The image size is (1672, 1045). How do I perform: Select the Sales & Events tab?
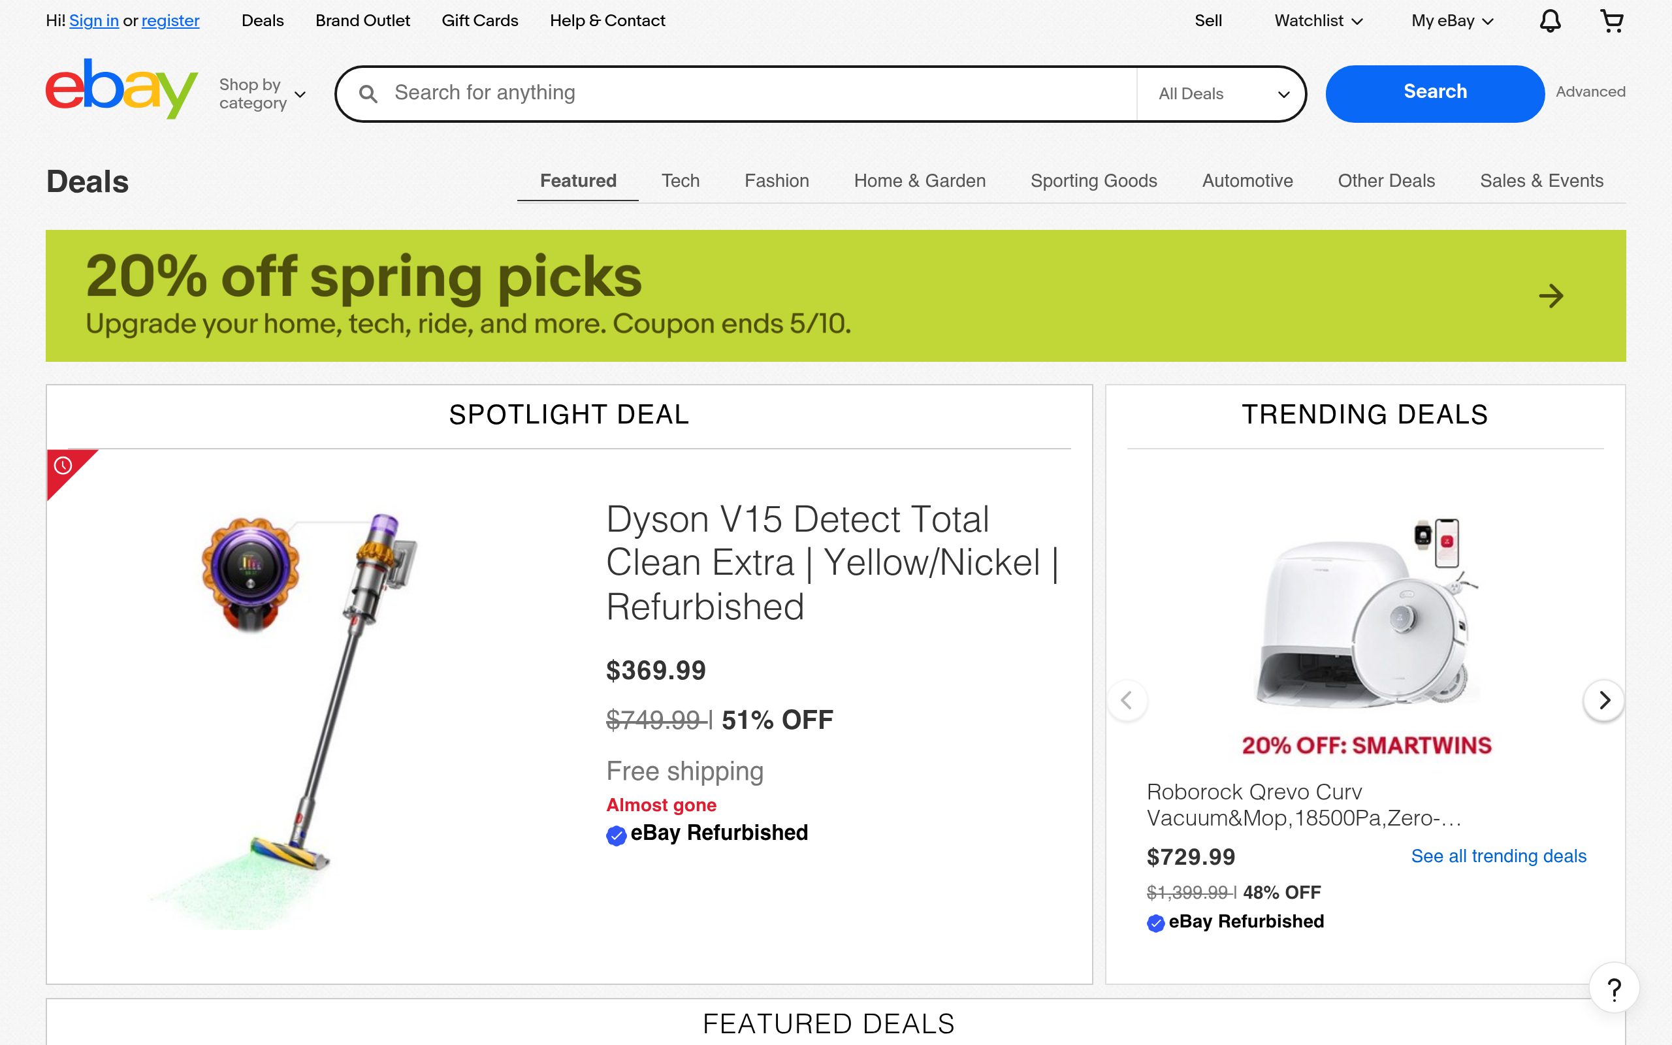(x=1541, y=181)
